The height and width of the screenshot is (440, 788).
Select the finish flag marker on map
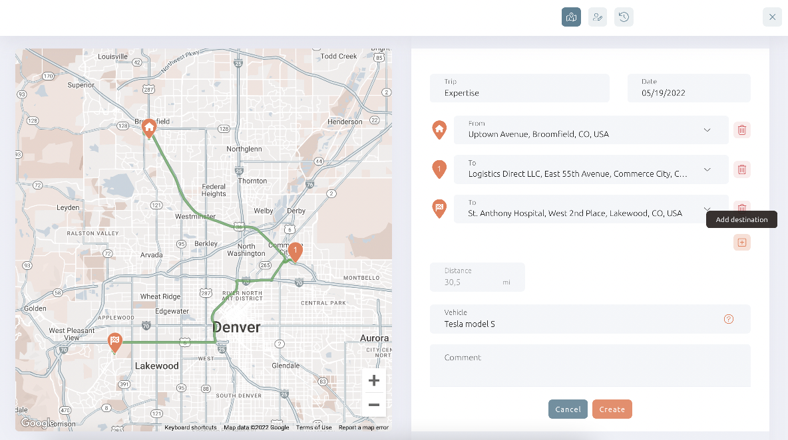coord(115,343)
